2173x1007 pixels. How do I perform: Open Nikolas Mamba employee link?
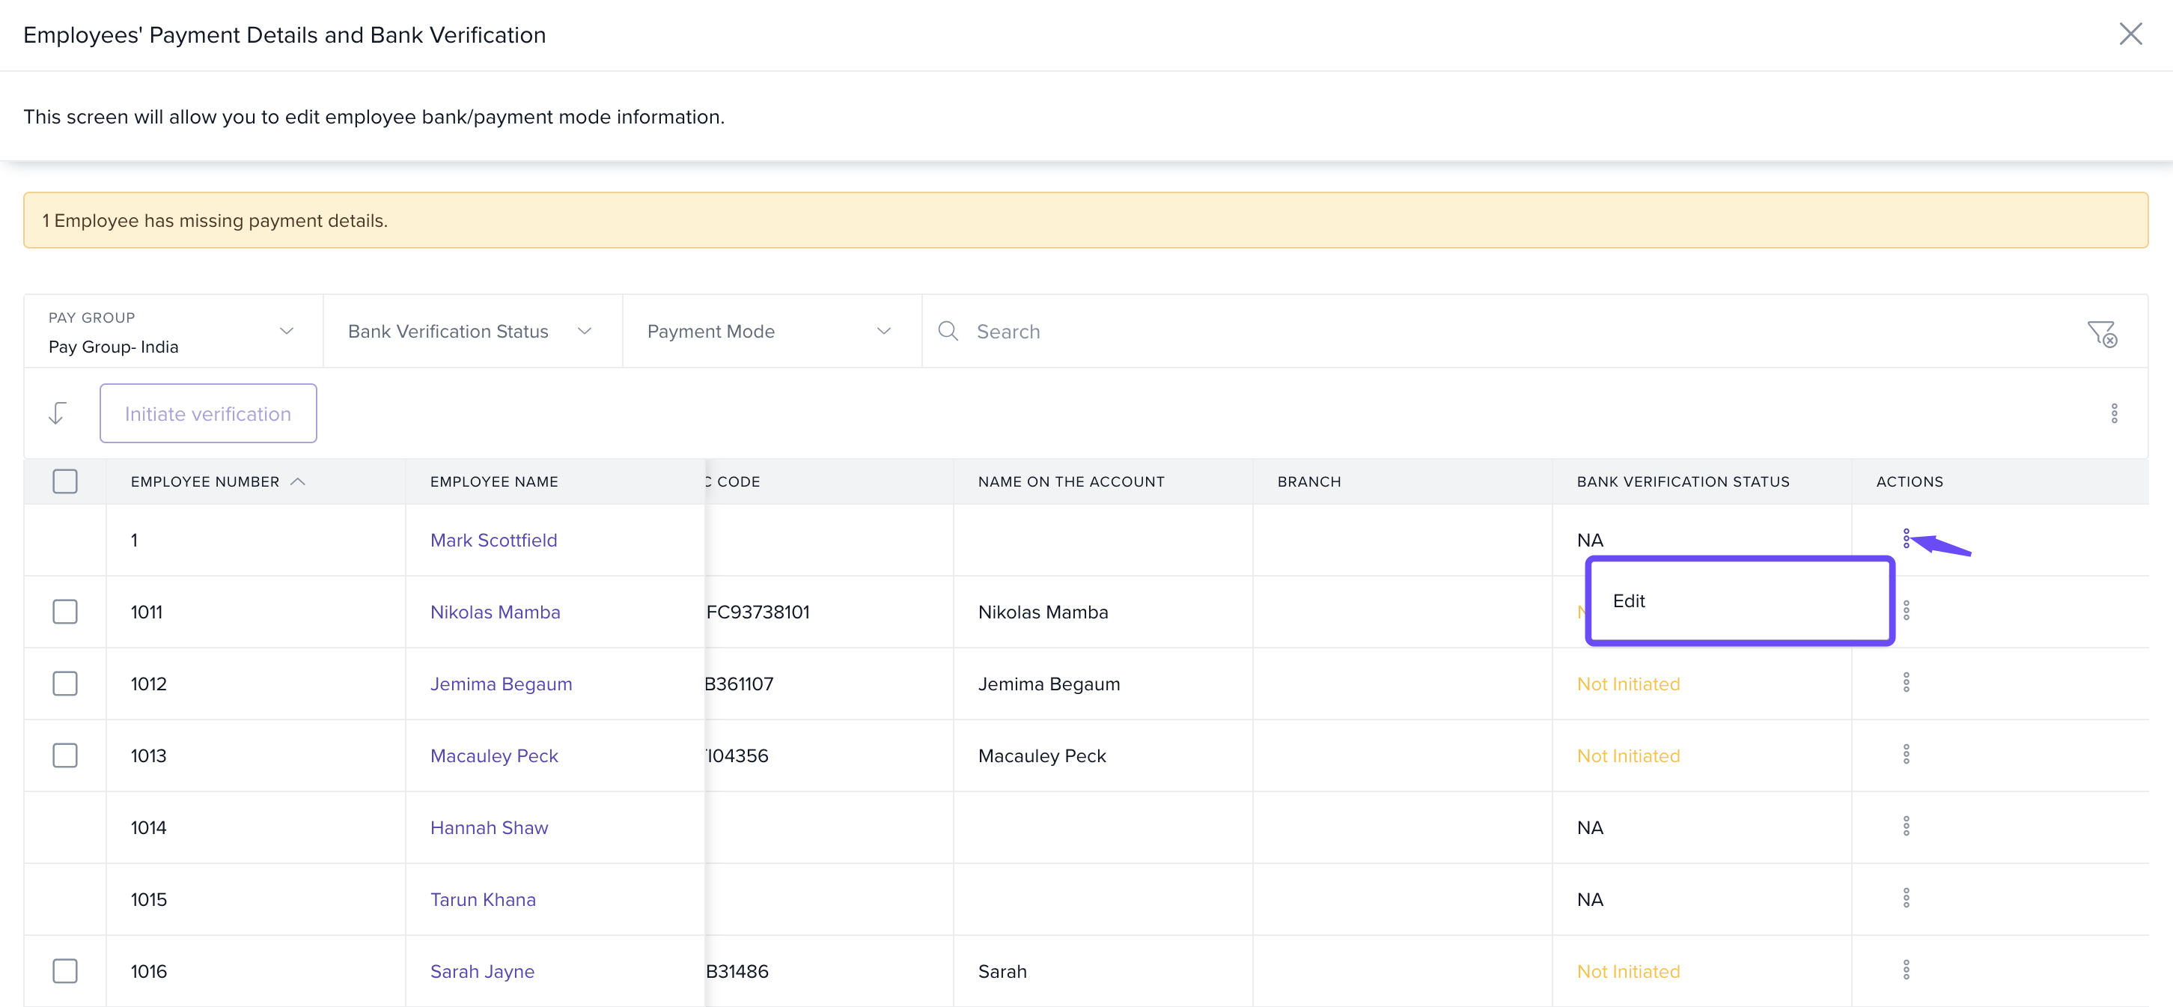(x=494, y=611)
